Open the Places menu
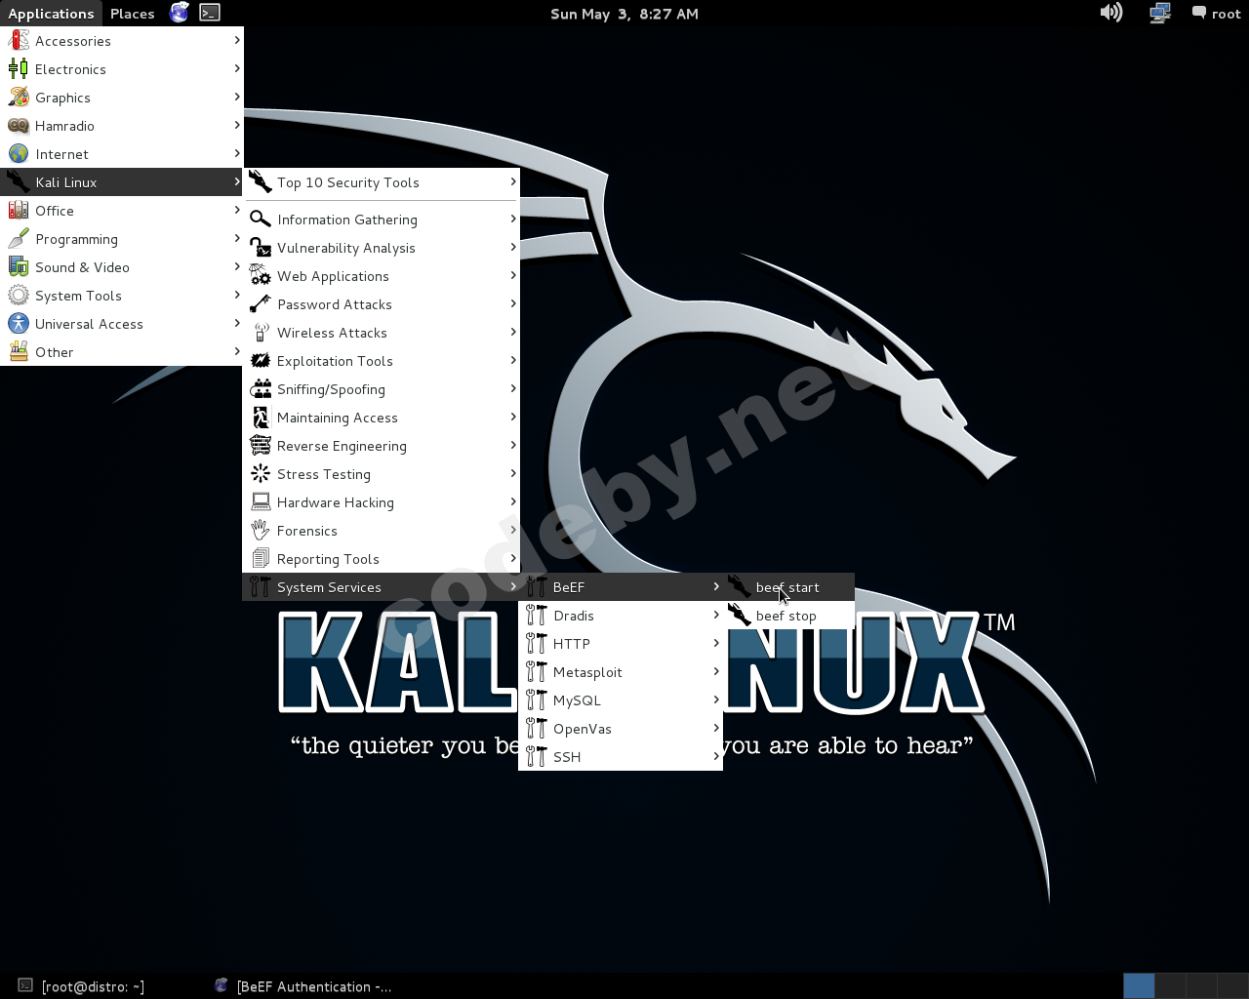The width and height of the screenshot is (1249, 999). point(132,13)
